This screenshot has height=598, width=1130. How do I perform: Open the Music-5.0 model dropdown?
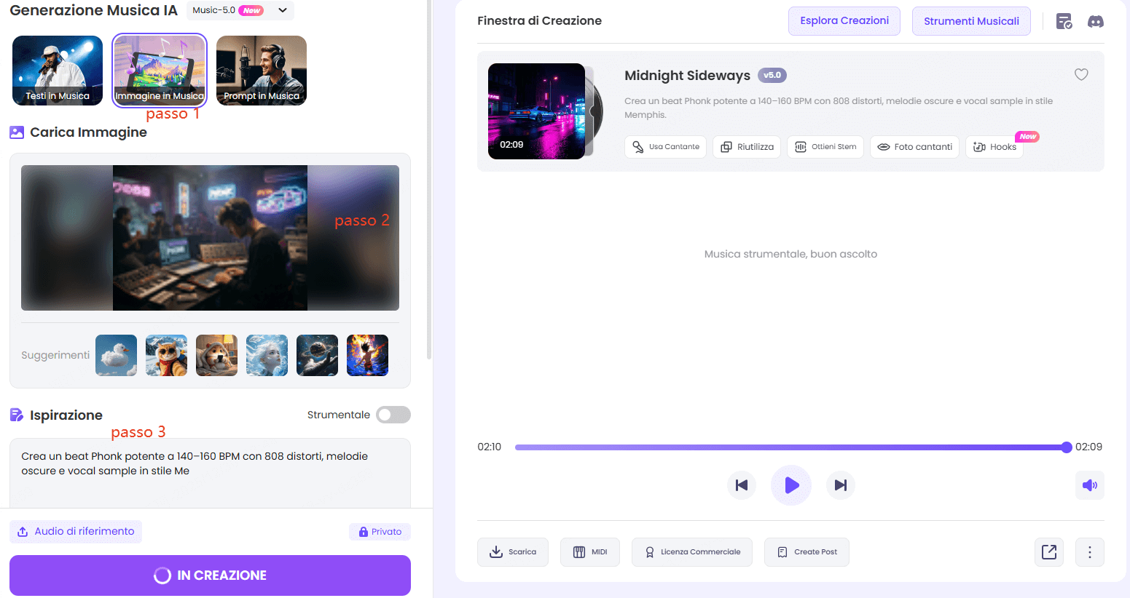[240, 10]
